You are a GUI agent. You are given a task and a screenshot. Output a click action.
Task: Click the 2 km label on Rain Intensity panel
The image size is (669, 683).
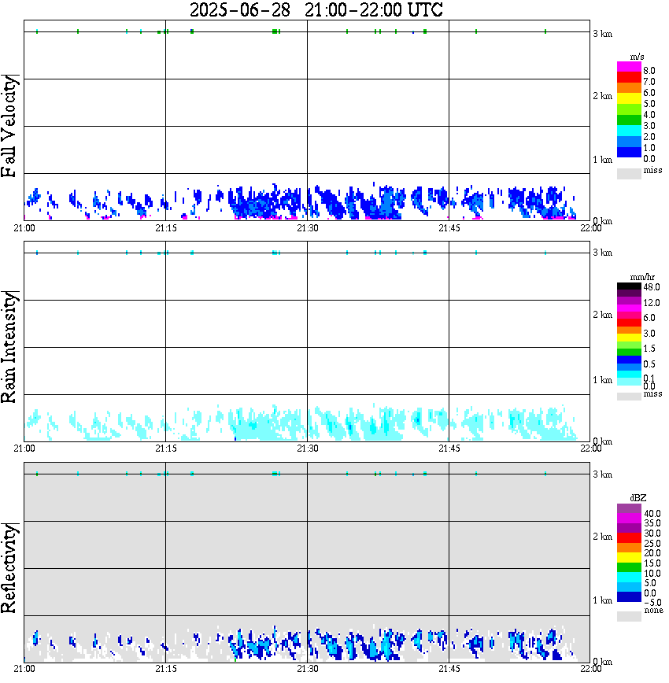[602, 315]
